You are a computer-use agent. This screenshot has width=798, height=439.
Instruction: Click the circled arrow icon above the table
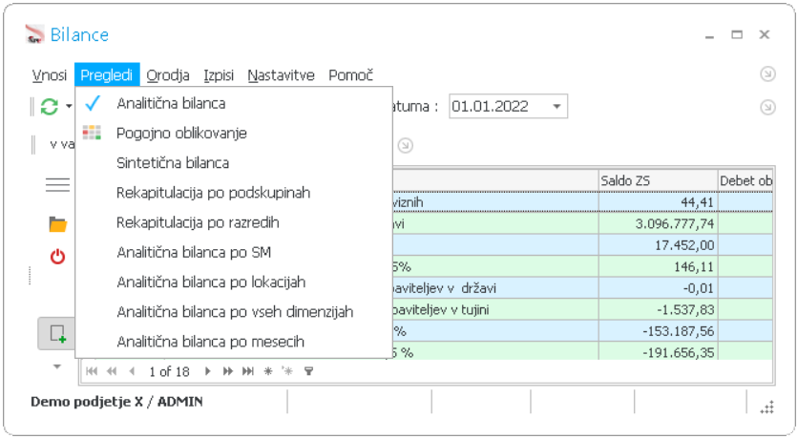click(405, 145)
